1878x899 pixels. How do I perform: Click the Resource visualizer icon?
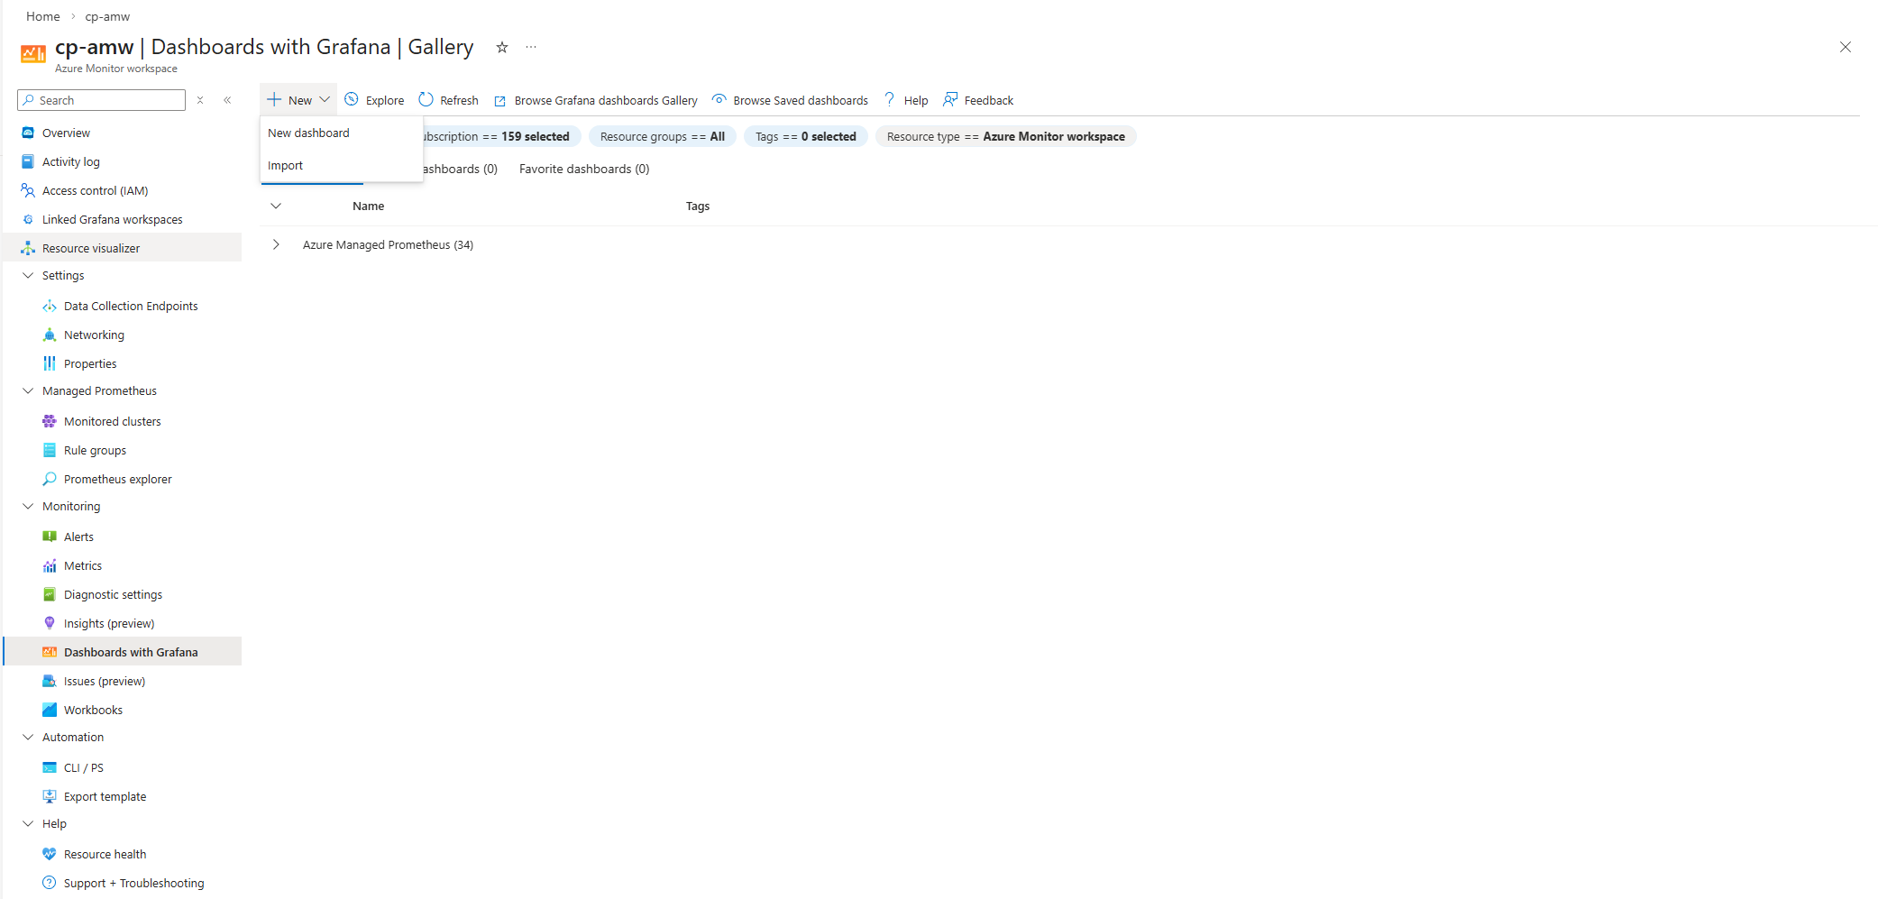28,248
